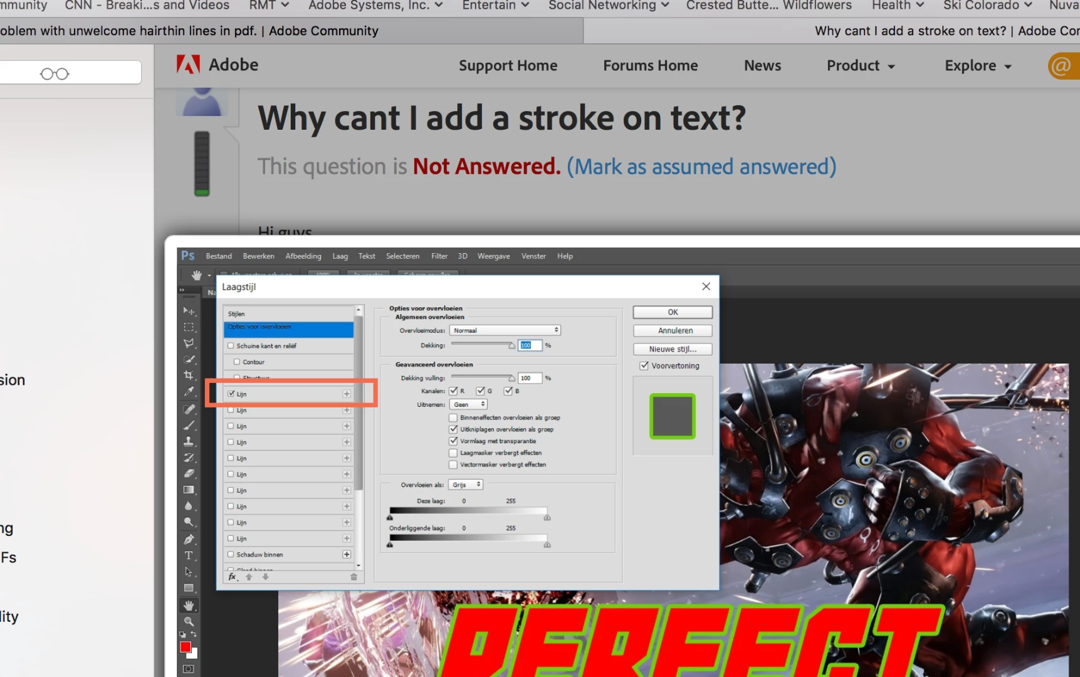Click the Nieuwe stijl... button
This screenshot has height=677, width=1080.
673,349
